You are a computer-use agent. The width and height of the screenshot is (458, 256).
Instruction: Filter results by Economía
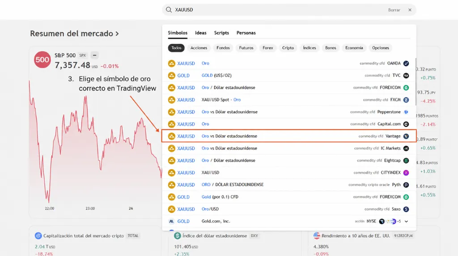click(x=354, y=47)
